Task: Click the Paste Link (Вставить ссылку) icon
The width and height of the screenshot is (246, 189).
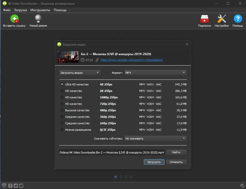Action: pos(14,19)
